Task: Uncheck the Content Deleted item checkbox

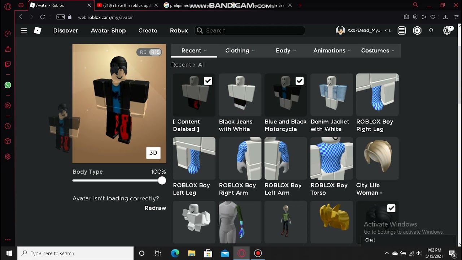Action: click(x=208, y=81)
